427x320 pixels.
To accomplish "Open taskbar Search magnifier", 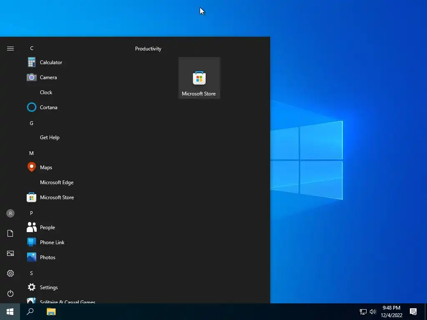I will pyautogui.click(x=30, y=312).
